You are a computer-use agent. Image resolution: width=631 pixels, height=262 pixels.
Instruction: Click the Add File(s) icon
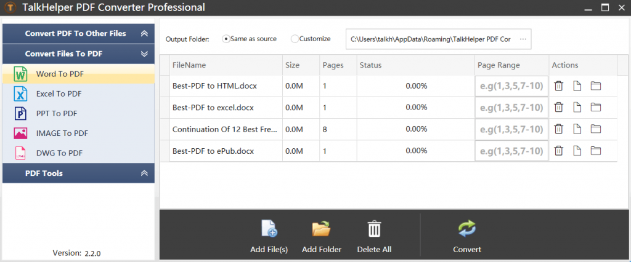click(269, 228)
